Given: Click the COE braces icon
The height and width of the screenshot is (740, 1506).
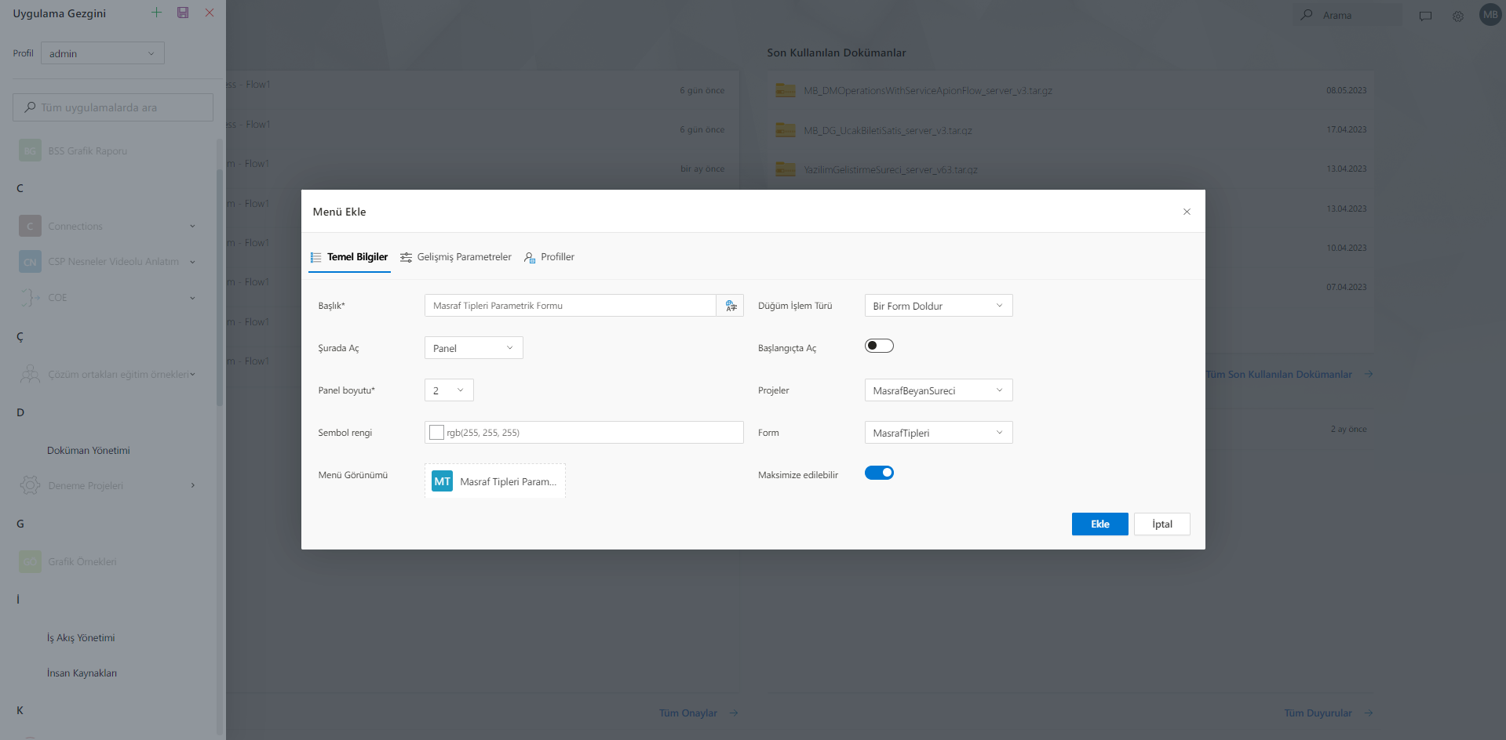Looking at the screenshot, I should (x=30, y=298).
